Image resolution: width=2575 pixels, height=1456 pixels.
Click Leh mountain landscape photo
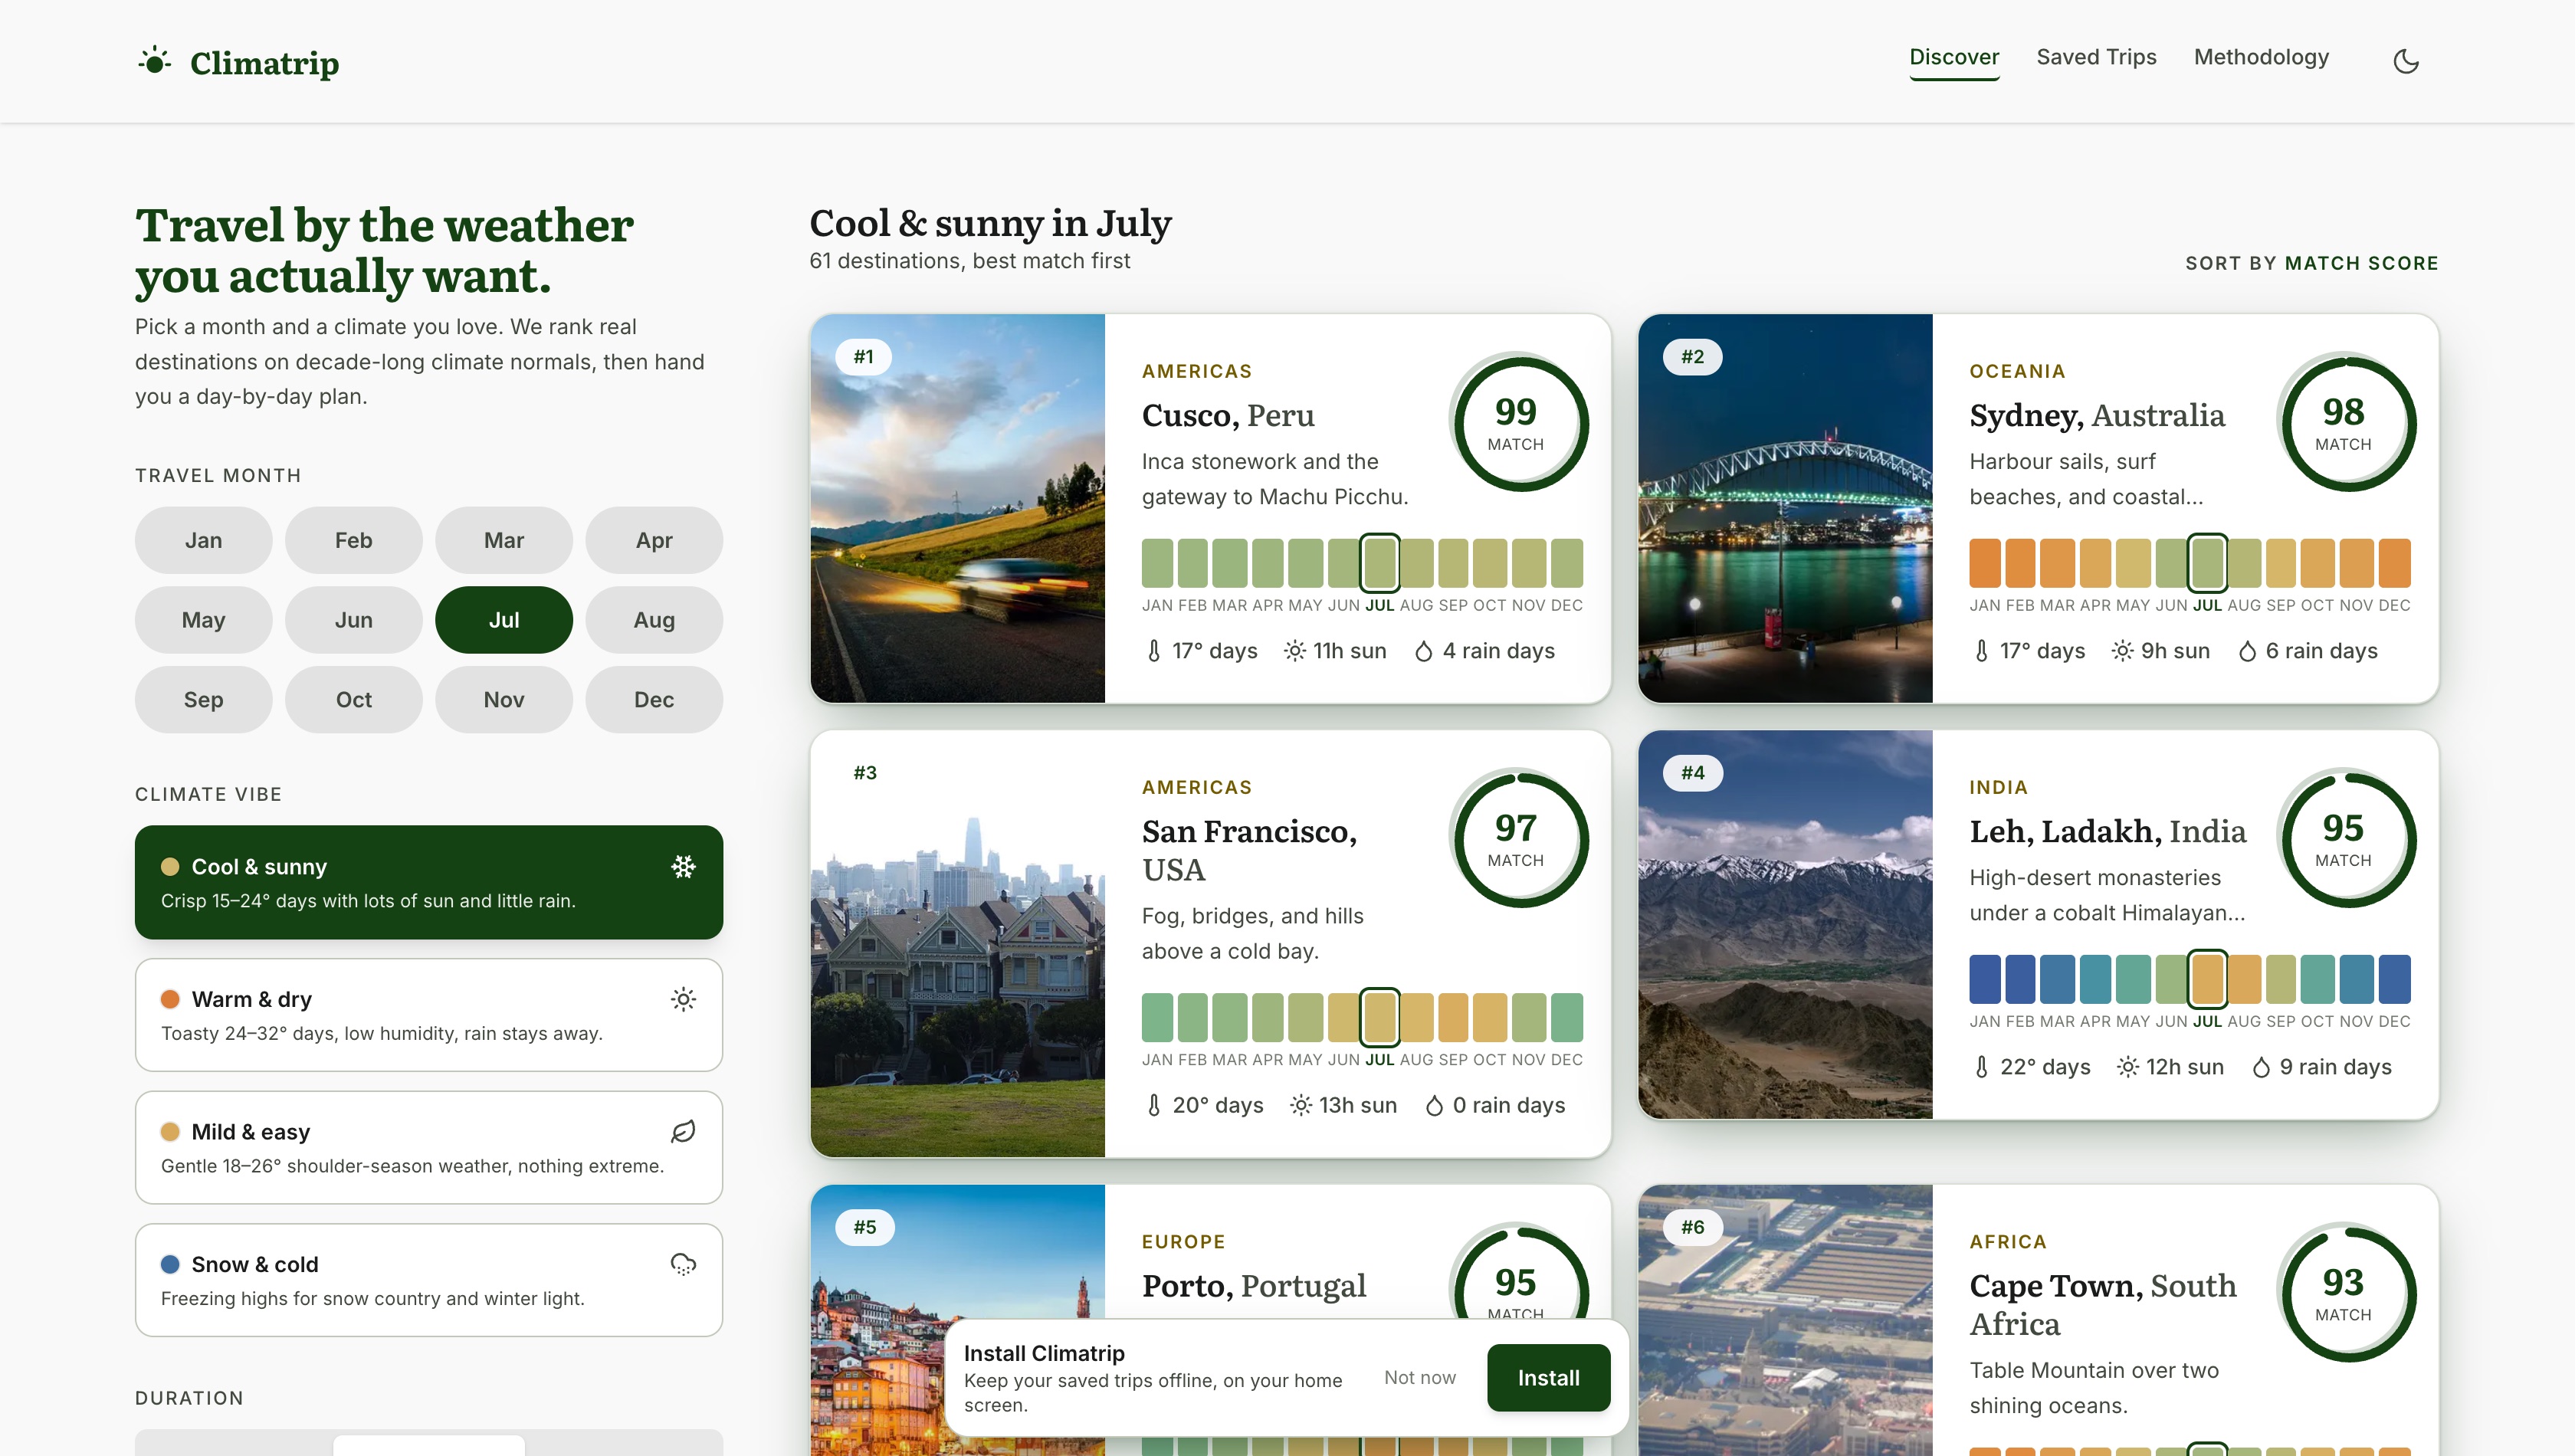pos(1785,925)
